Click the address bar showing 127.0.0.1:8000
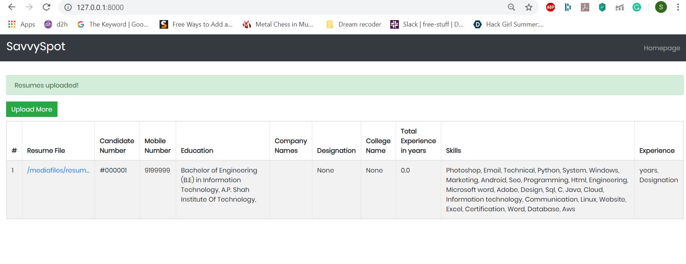This screenshot has height=264, width=686. coord(252,7)
